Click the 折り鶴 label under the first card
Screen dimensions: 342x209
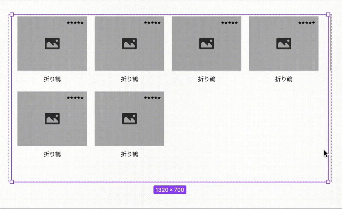point(52,79)
